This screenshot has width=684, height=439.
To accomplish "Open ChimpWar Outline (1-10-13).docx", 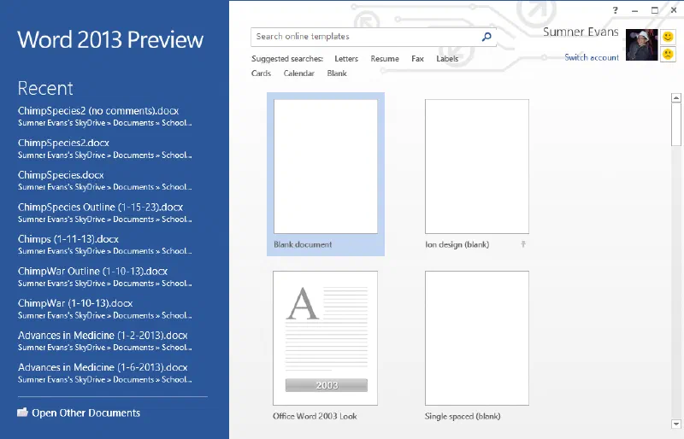I will click(x=104, y=277).
